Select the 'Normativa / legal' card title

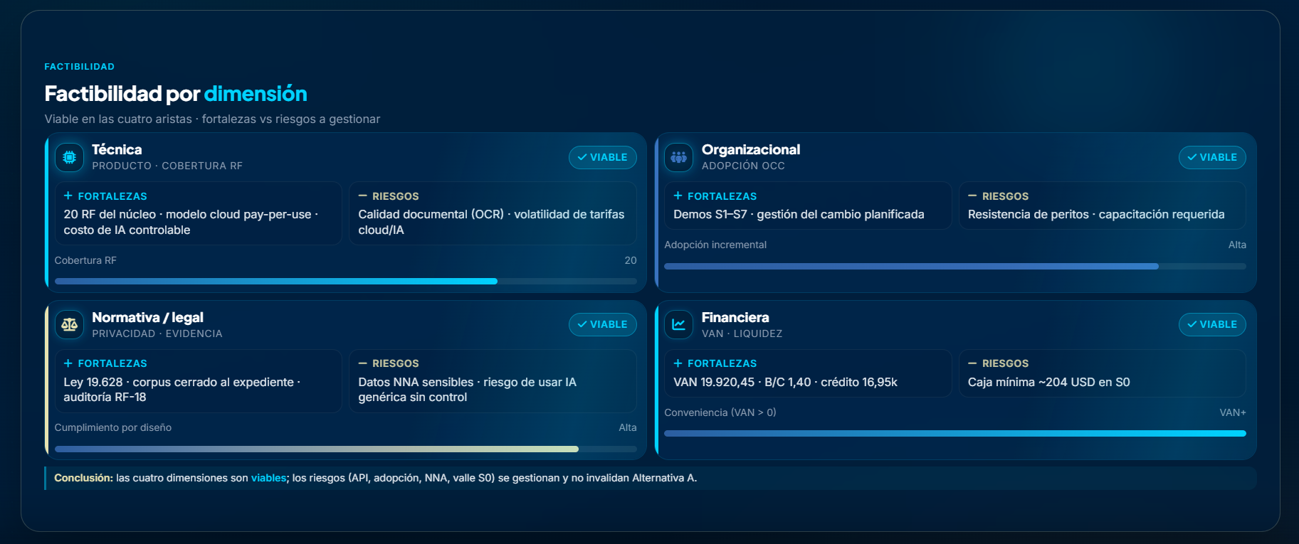(x=147, y=317)
